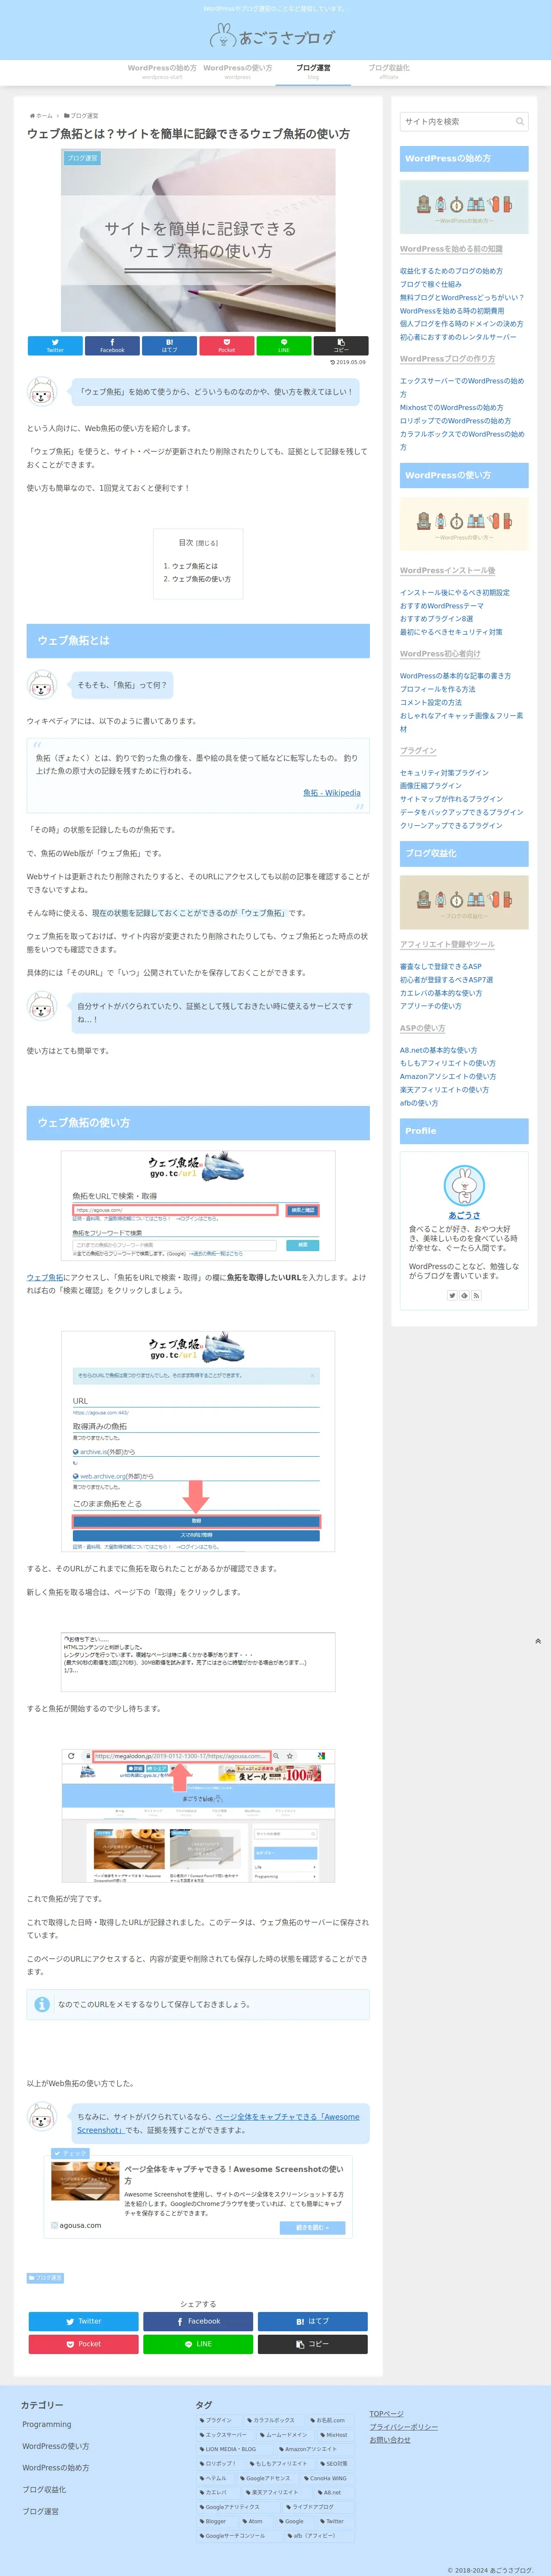Open the profile RSS feed icon

[x=476, y=1295]
